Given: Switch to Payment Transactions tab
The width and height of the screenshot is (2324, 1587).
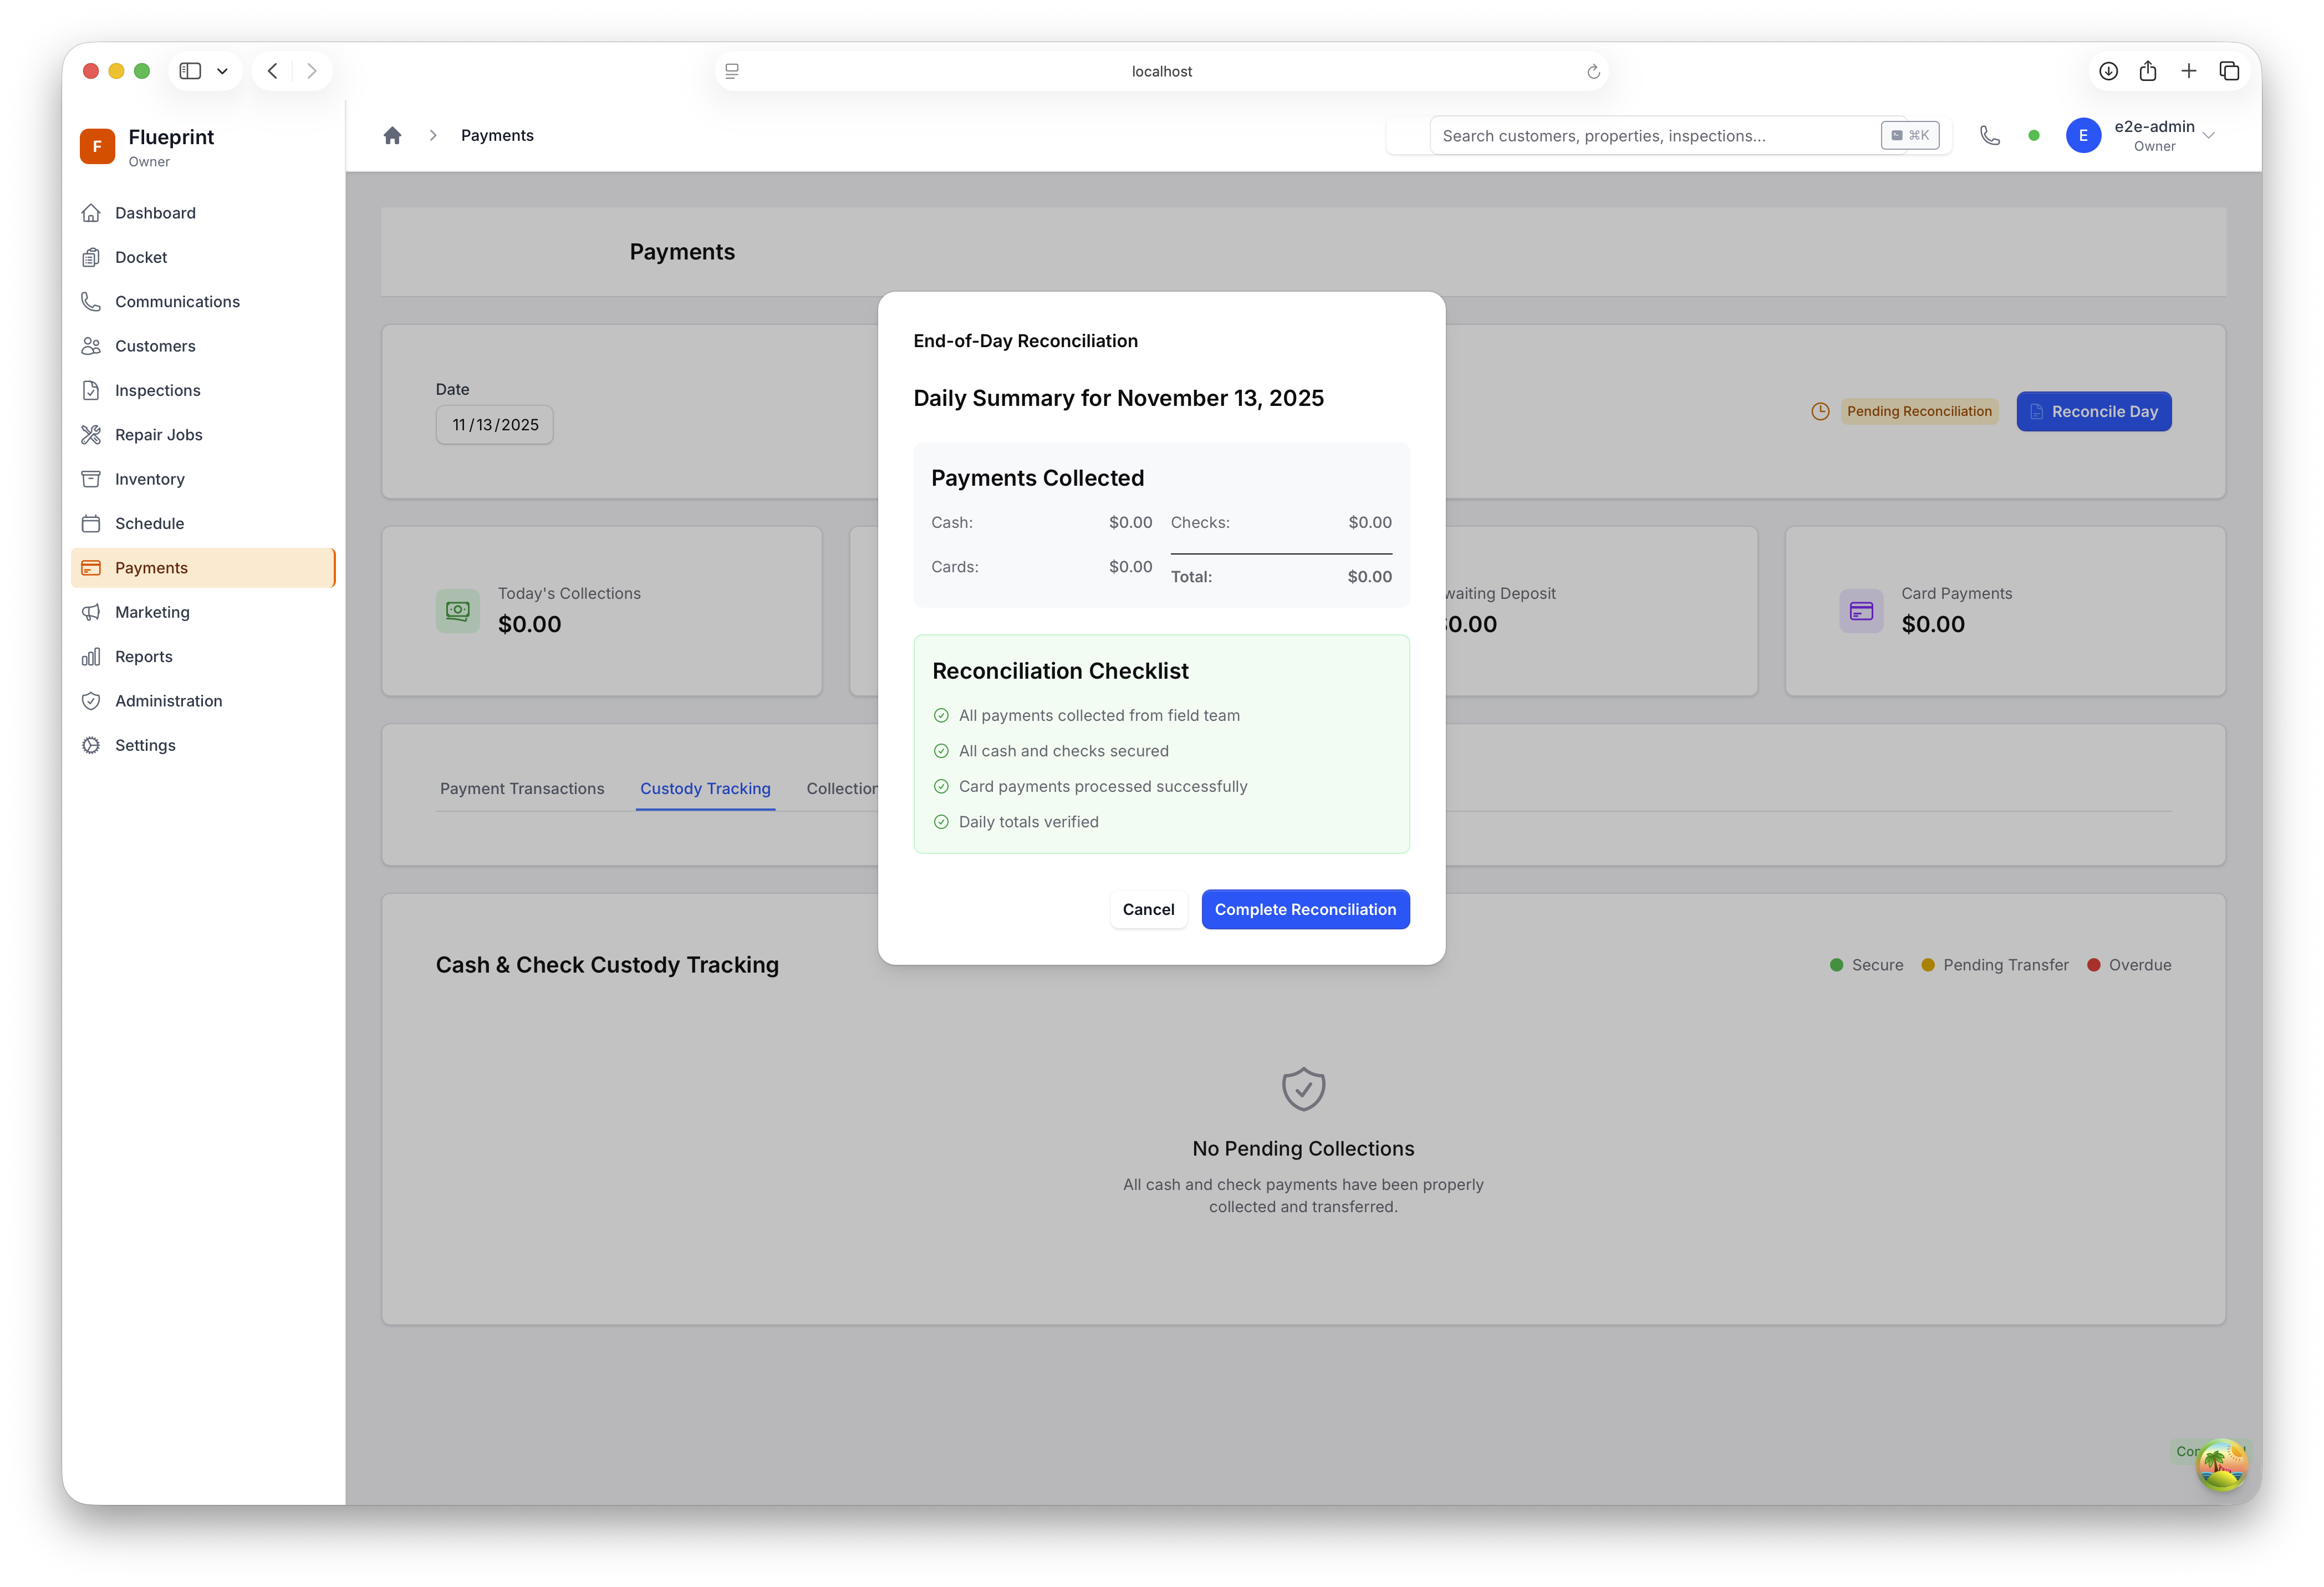Looking at the screenshot, I should 522,789.
